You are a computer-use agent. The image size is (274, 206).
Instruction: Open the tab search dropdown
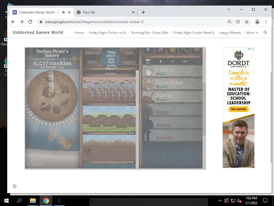(x=229, y=9)
